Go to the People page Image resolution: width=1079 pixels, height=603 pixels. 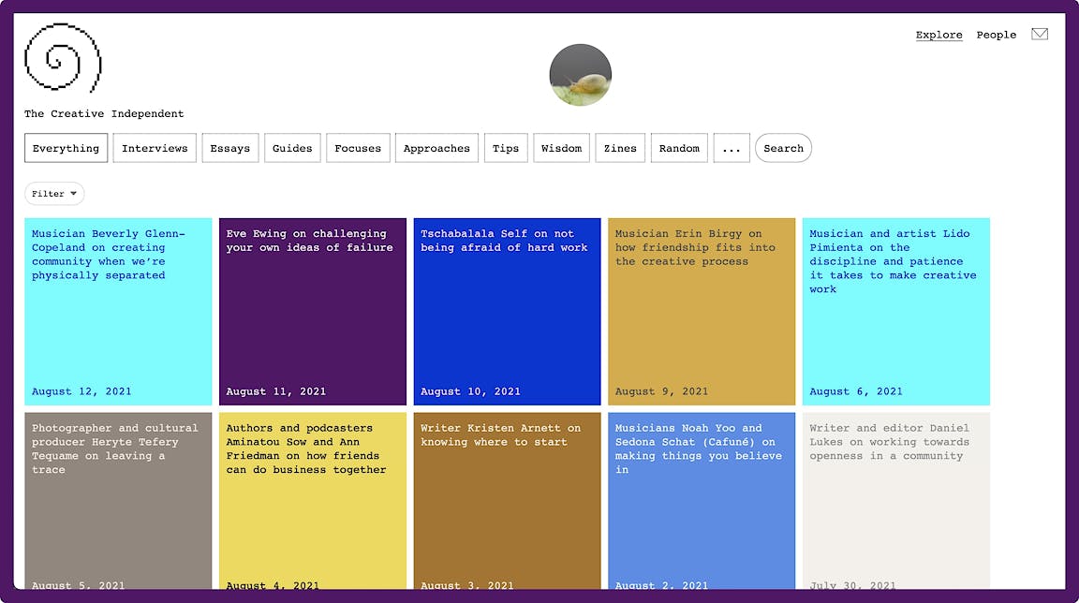pyautogui.click(x=996, y=35)
